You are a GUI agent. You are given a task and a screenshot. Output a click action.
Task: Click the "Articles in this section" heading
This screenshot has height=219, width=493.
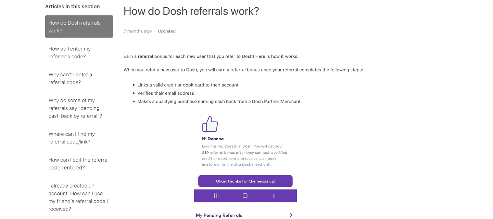[x=73, y=6]
